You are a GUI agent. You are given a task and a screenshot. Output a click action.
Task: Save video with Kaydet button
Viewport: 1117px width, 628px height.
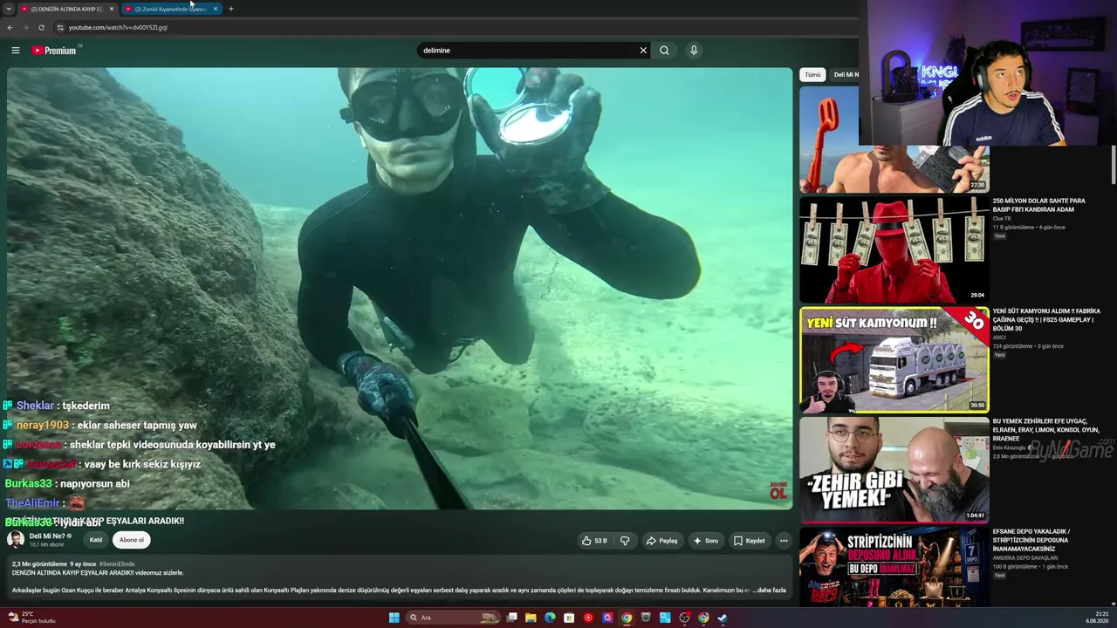(x=749, y=541)
